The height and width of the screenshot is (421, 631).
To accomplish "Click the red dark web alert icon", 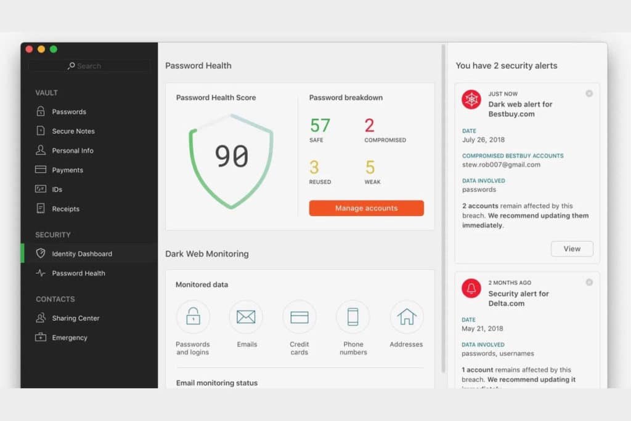I will [471, 100].
